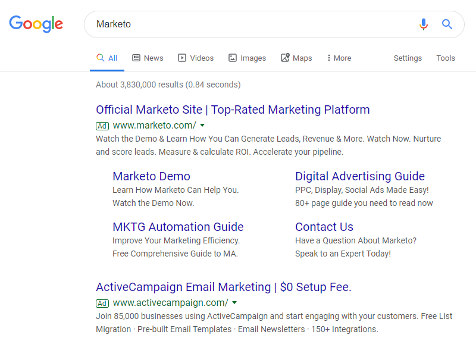Screen dimensions: 476x344
Task: Open the Settings menu
Action: pos(408,58)
